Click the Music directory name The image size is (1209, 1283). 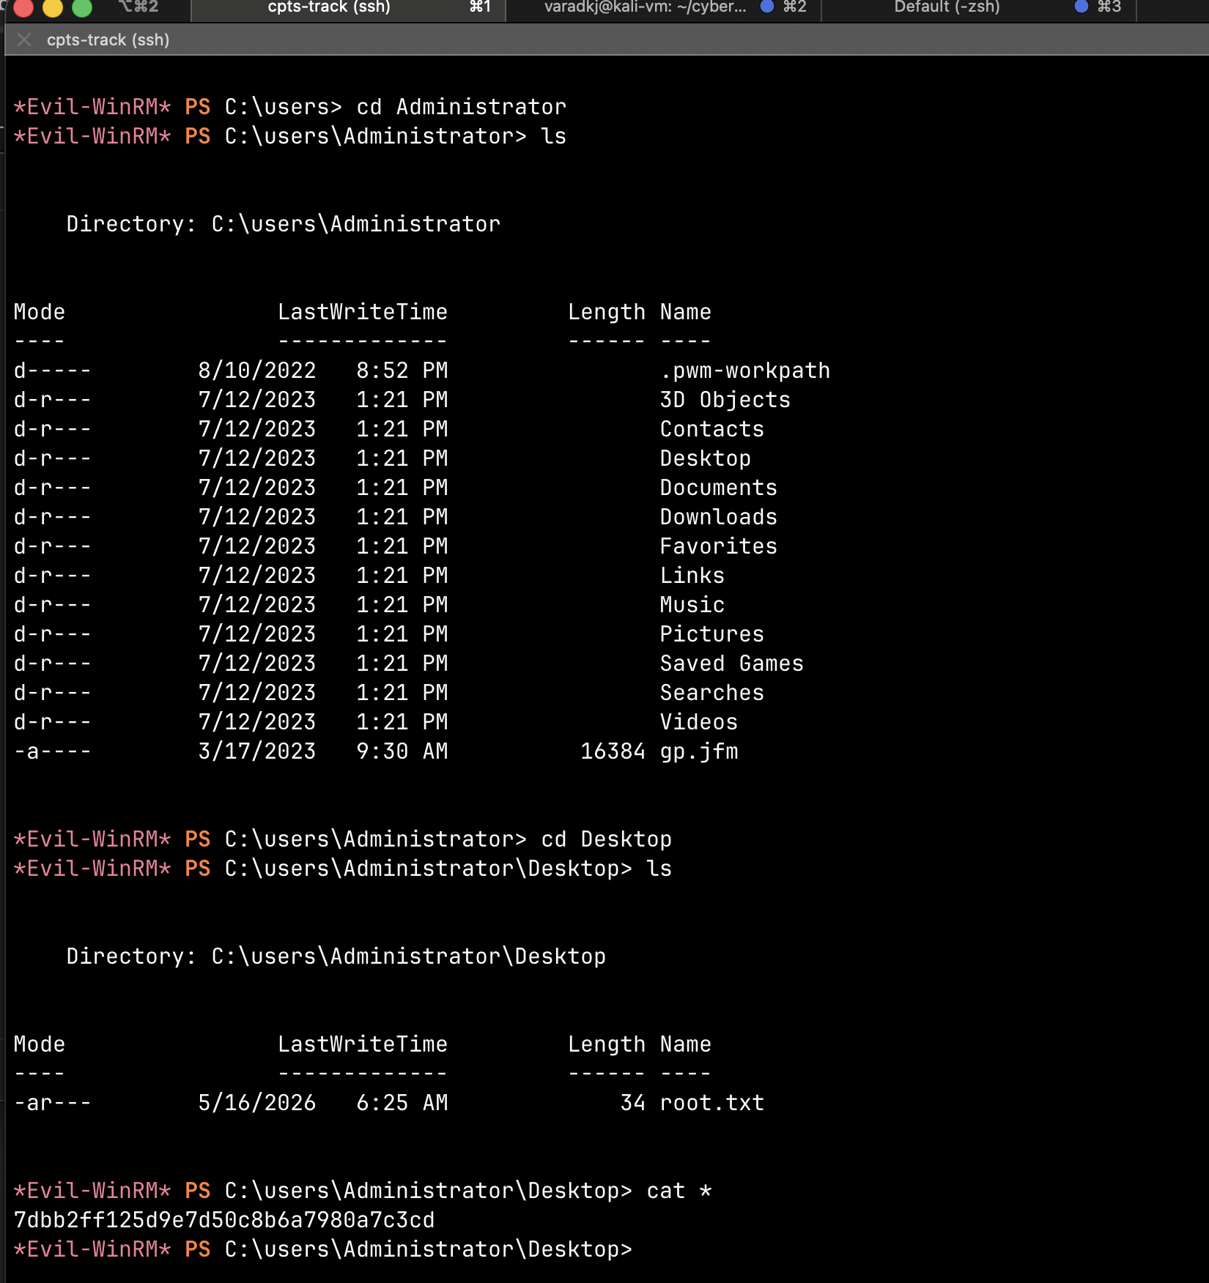point(692,605)
